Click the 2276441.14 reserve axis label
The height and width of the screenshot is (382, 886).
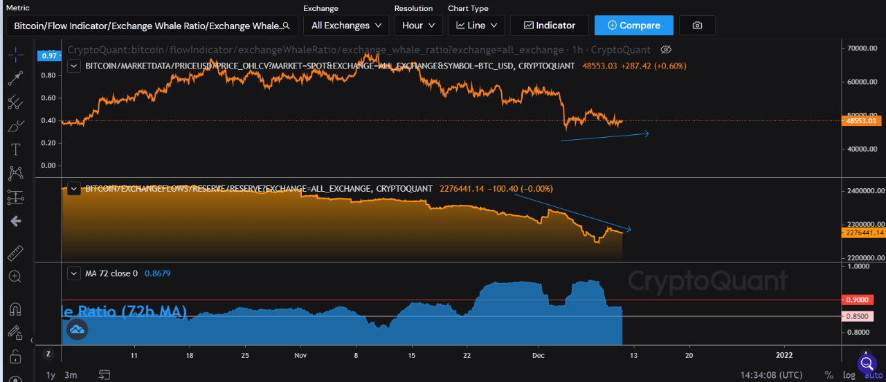pyautogui.click(x=863, y=233)
